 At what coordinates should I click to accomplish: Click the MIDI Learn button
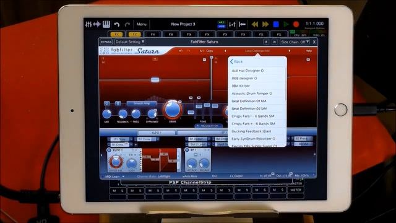[x=113, y=177]
